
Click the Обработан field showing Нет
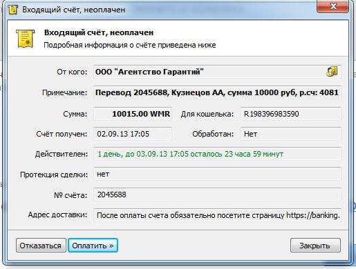click(x=291, y=134)
